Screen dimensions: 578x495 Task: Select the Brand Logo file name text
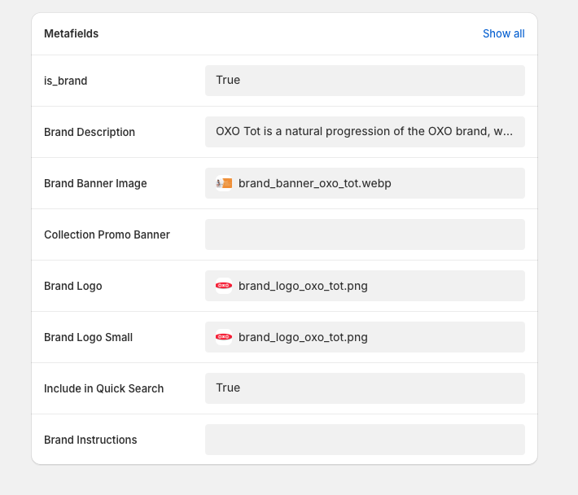tap(303, 286)
